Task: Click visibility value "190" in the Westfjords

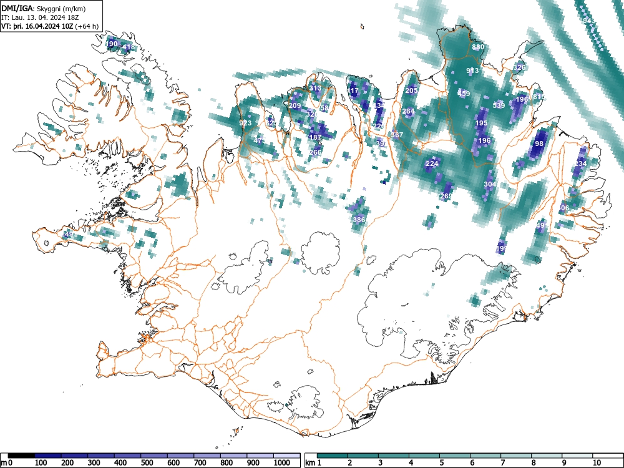Action: tap(112, 44)
